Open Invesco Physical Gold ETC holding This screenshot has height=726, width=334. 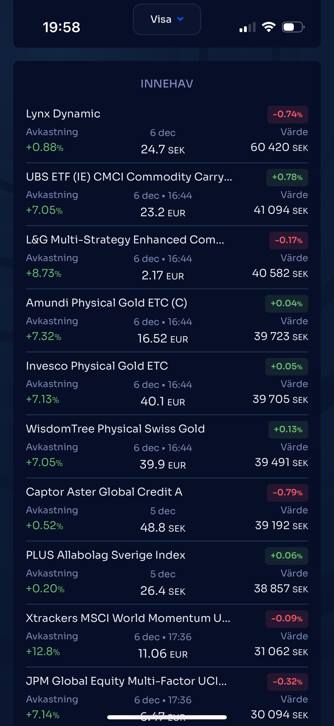pyautogui.click(x=97, y=366)
